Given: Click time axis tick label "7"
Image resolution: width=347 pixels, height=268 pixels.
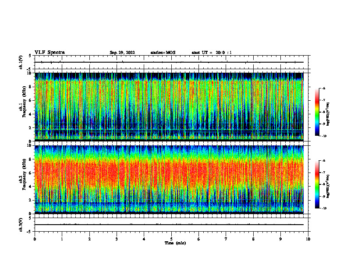Looking at the screenshot, I should point(226,239).
